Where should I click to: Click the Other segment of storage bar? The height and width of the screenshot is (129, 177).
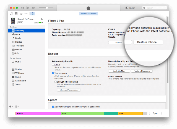(130, 113)
